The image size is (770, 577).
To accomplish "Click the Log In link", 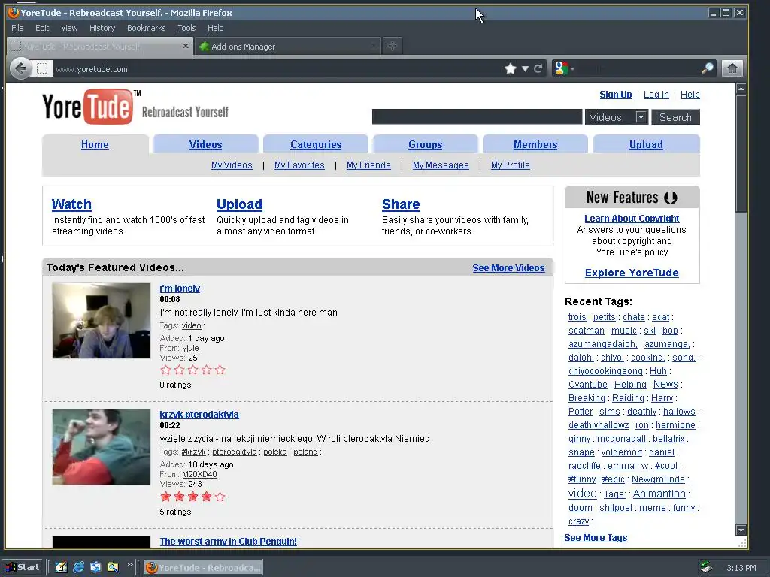I will pyautogui.click(x=656, y=94).
